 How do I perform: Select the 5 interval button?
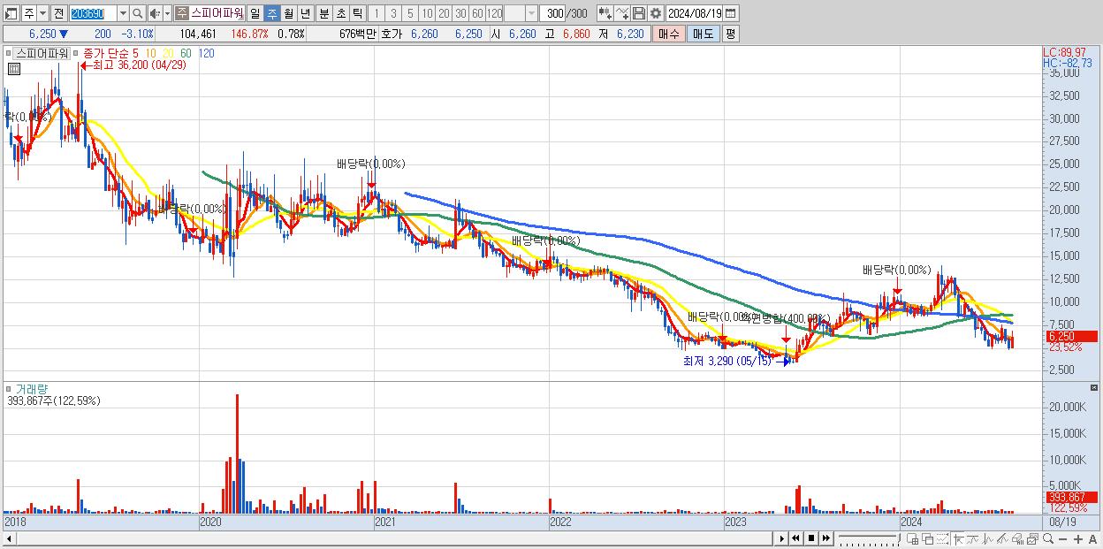(x=410, y=13)
